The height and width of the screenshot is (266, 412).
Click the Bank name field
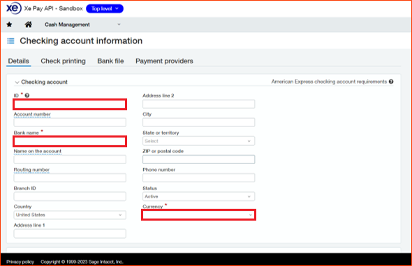(x=70, y=142)
